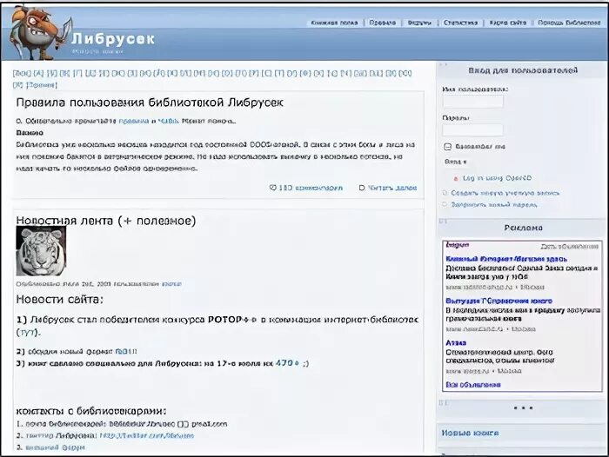Viewport: 609px width, 457px height.
Task: Click Log in using OpenID link
Action: (497, 178)
